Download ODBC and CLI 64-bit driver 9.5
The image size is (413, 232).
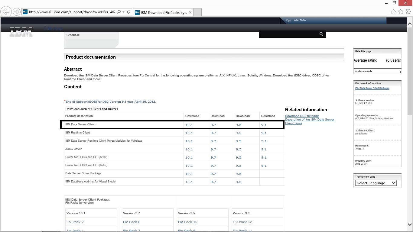coord(239,166)
